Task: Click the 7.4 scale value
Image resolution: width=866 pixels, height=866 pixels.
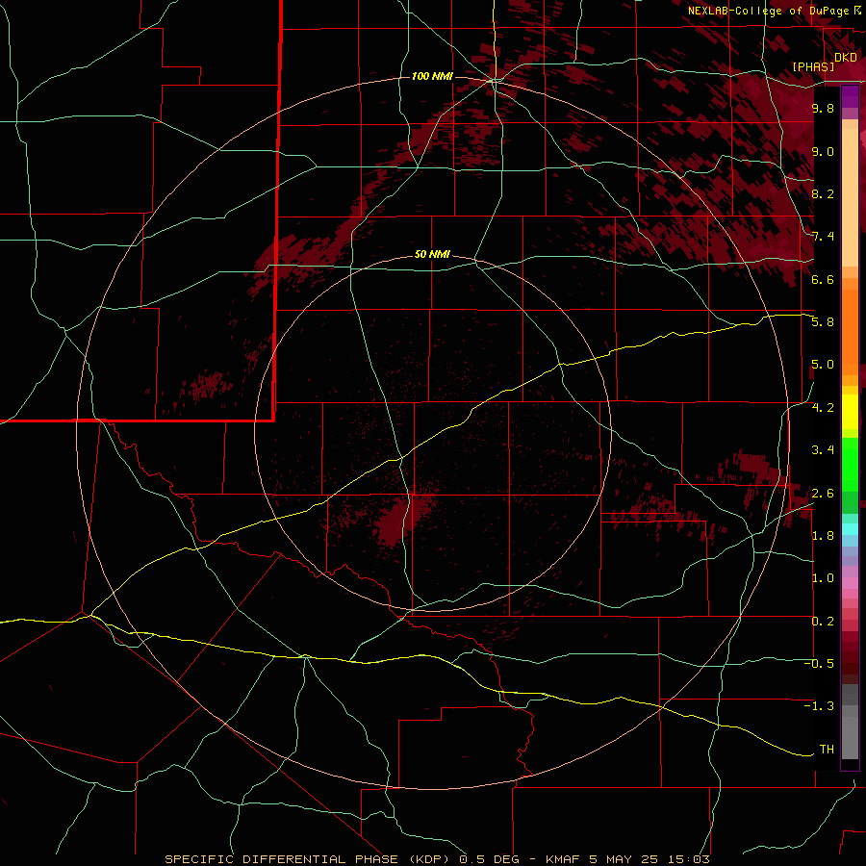Action: [823, 237]
